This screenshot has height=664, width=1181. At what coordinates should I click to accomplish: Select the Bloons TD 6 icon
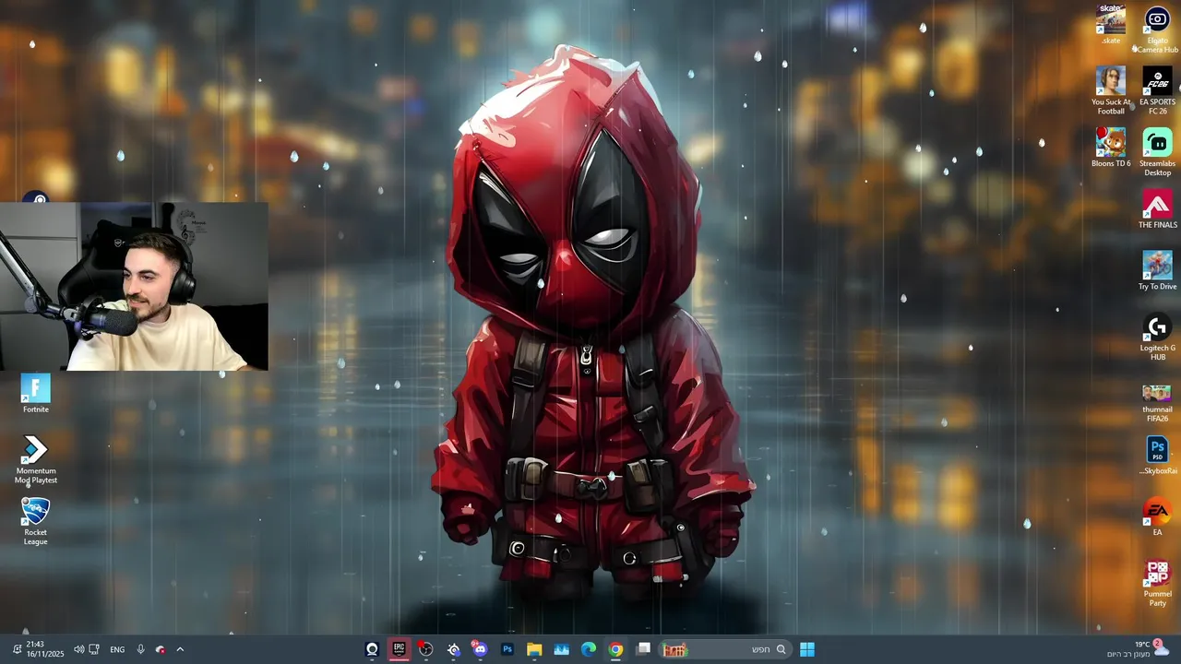click(1111, 148)
